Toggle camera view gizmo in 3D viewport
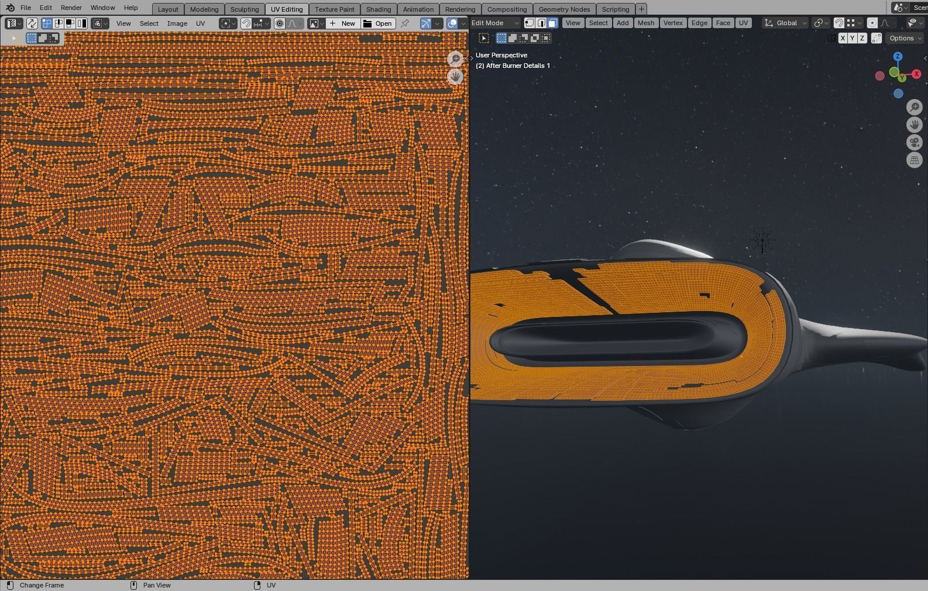The height and width of the screenshot is (591, 928). coord(915,142)
